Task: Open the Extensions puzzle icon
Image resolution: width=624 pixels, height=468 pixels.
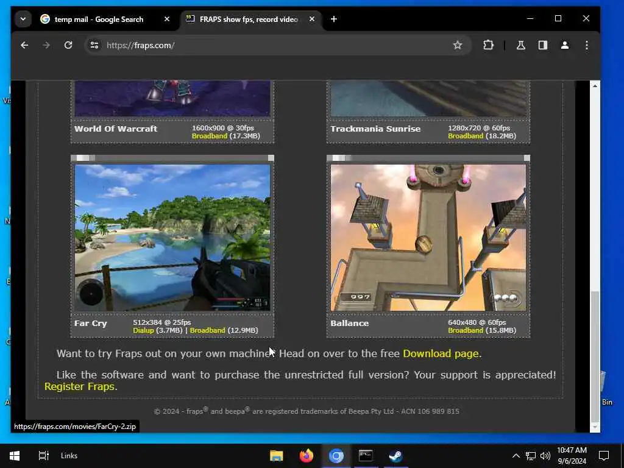Action: [488, 45]
